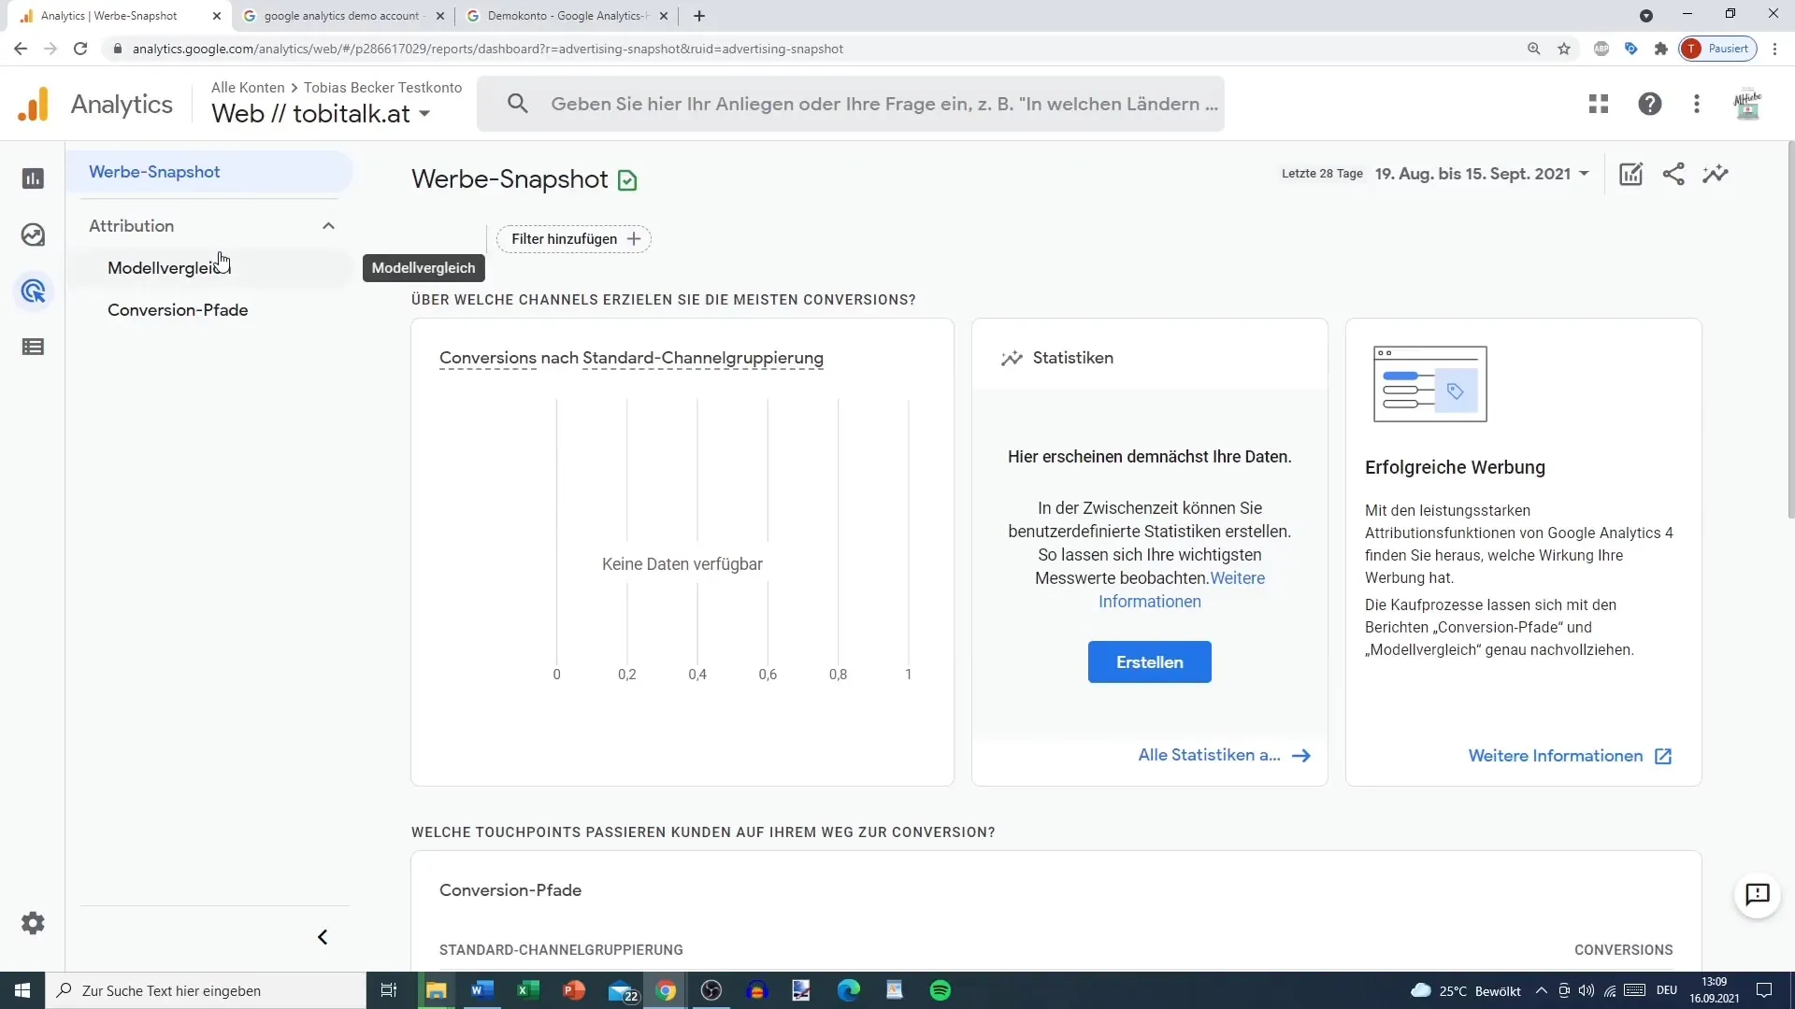
Task: Open the Advertising sidebar icon
Action: tap(33, 291)
